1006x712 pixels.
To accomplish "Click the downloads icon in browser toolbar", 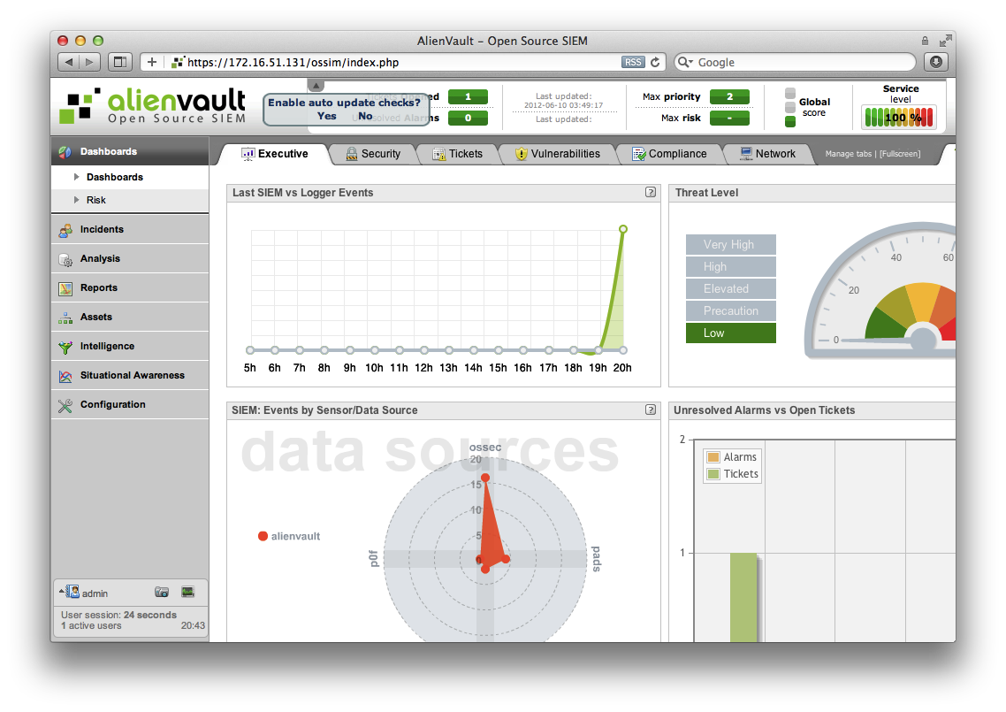I will pyautogui.click(x=936, y=62).
